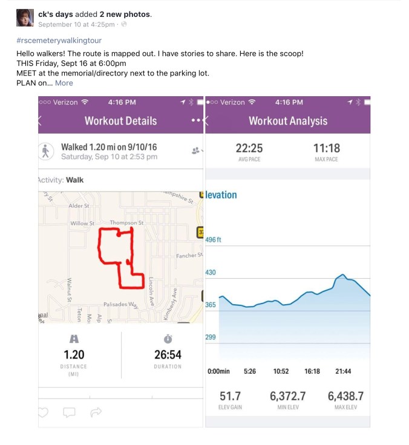Tap back arrow on Workout Analysis

(x=208, y=120)
